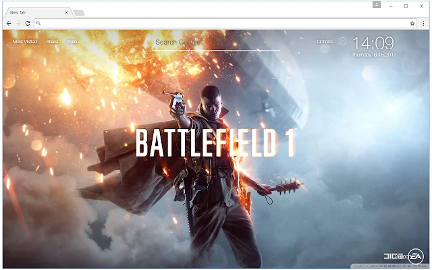Open the Chrome three-dot menu
This screenshot has width=432, height=270.
click(x=423, y=24)
